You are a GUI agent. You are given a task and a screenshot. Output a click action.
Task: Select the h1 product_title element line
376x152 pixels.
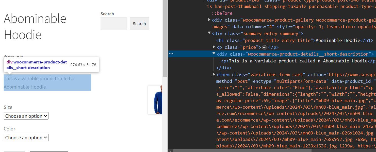coord(295,40)
